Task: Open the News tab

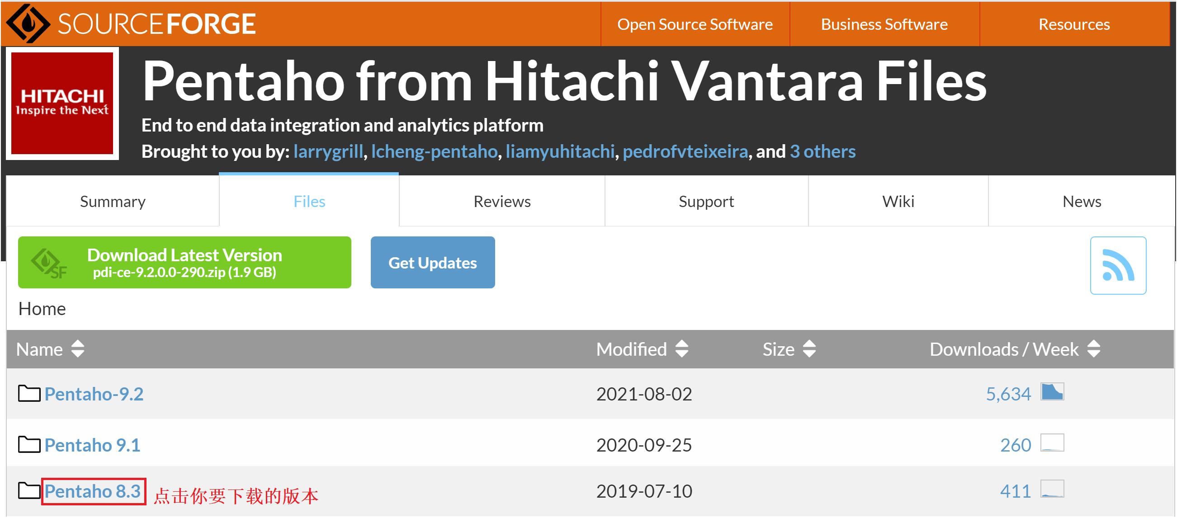Action: tap(1082, 201)
